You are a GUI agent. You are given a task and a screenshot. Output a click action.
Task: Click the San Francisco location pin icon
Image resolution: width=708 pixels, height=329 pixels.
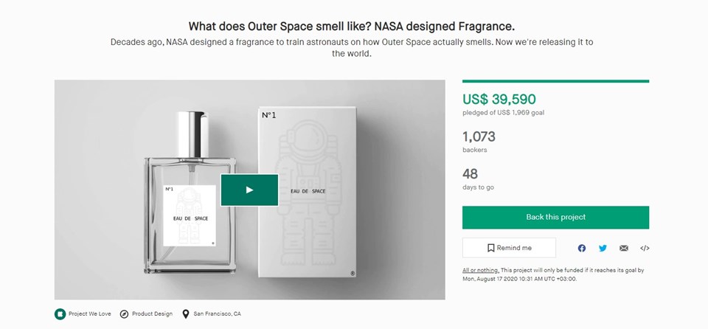(185, 314)
